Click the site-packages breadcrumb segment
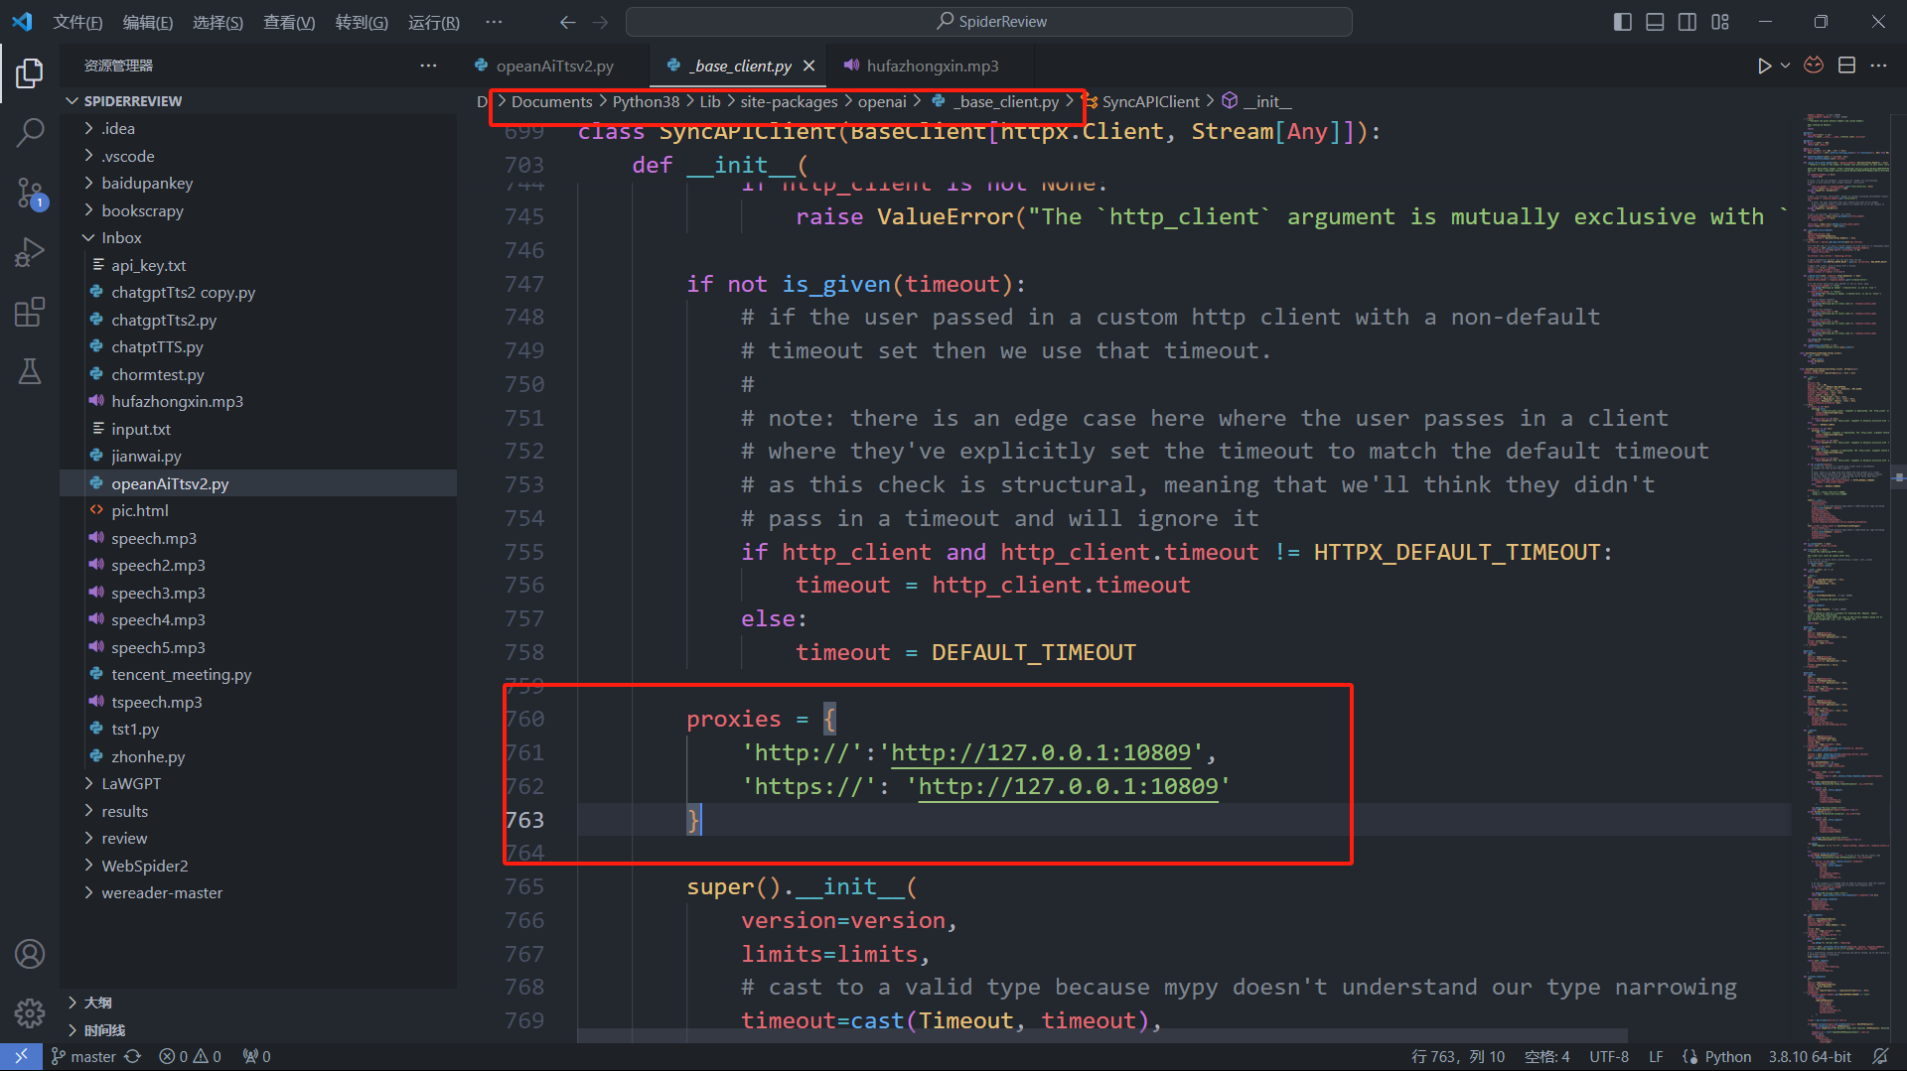 point(789,101)
